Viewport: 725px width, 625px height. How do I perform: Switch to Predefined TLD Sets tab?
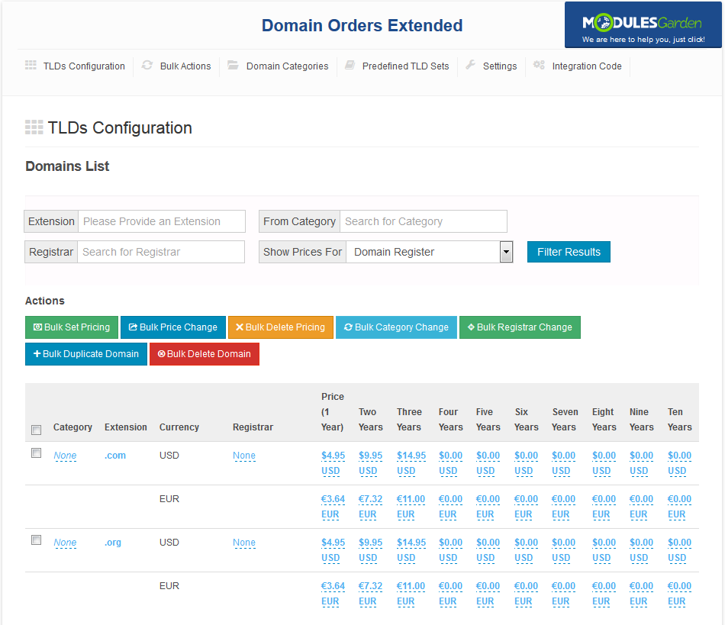pos(405,66)
